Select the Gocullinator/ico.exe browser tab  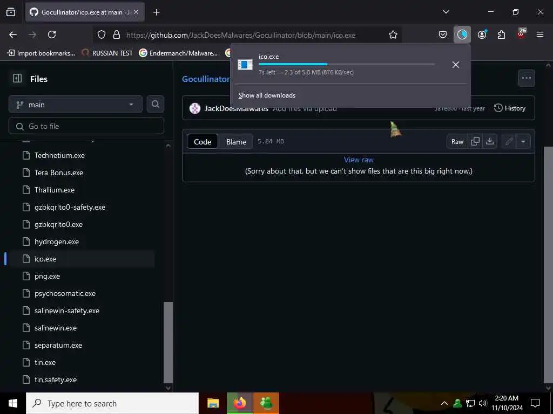point(85,12)
